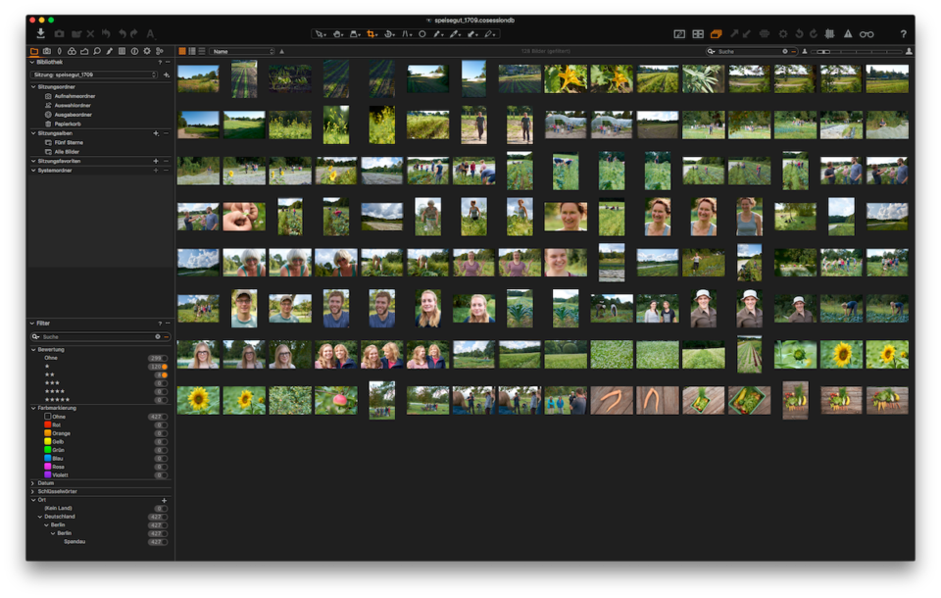Select the Aufnahmeordner folder

(x=74, y=96)
